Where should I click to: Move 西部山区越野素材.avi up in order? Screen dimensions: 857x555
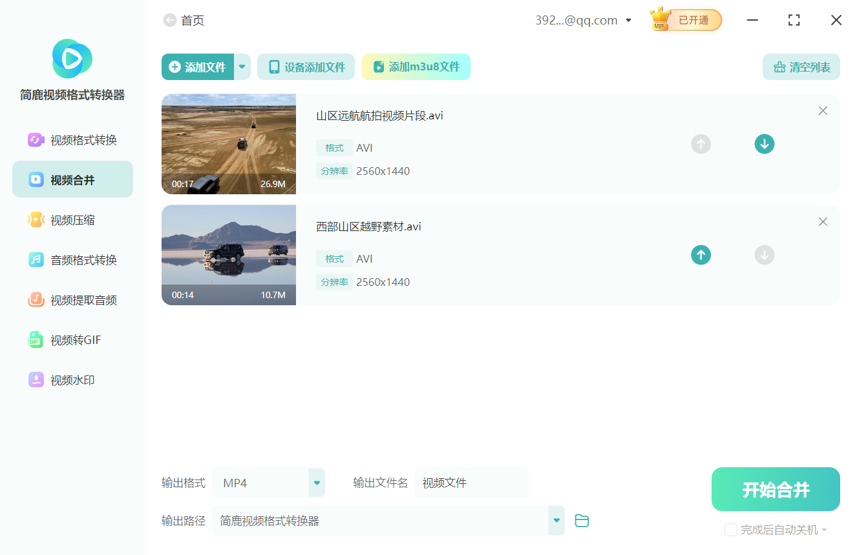[x=701, y=255]
